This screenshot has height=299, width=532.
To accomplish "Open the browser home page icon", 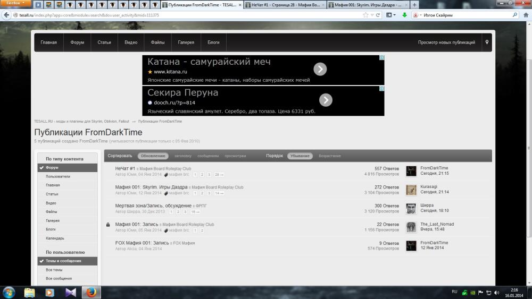I will 526,15.
